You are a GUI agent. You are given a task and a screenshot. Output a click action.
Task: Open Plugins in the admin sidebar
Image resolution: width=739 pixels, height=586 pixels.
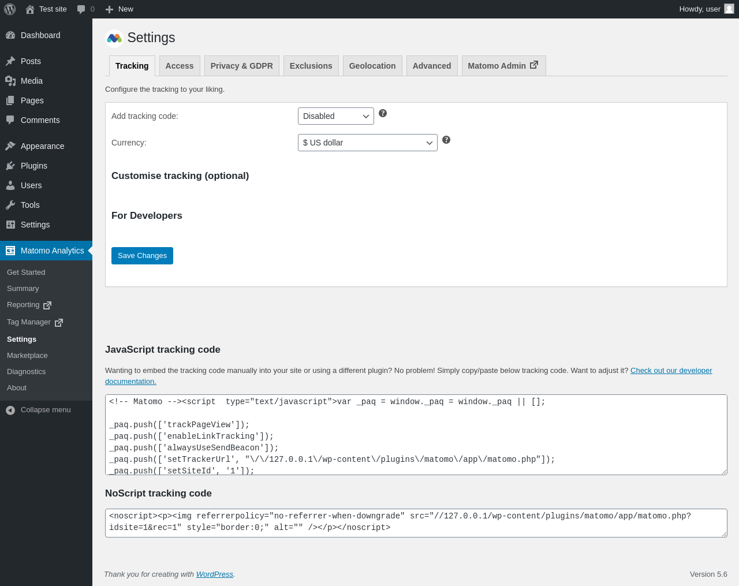[34, 166]
